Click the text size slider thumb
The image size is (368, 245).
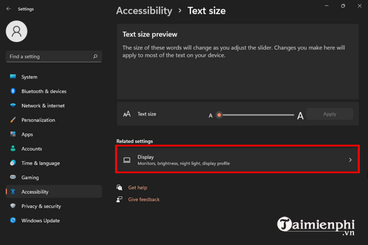point(219,115)
